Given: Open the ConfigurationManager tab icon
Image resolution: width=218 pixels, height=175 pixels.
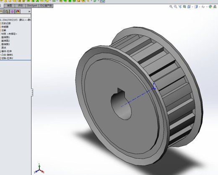Looking at the screenshot, I should point(7,12).
